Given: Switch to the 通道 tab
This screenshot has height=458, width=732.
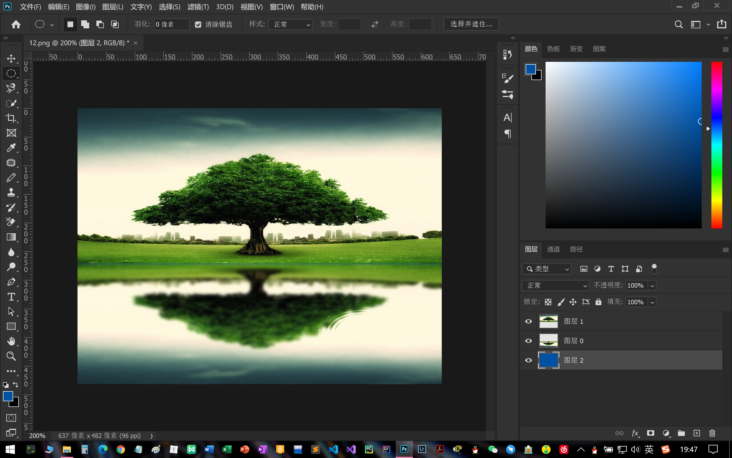Looking at the screenshot, I should (554, 249).
